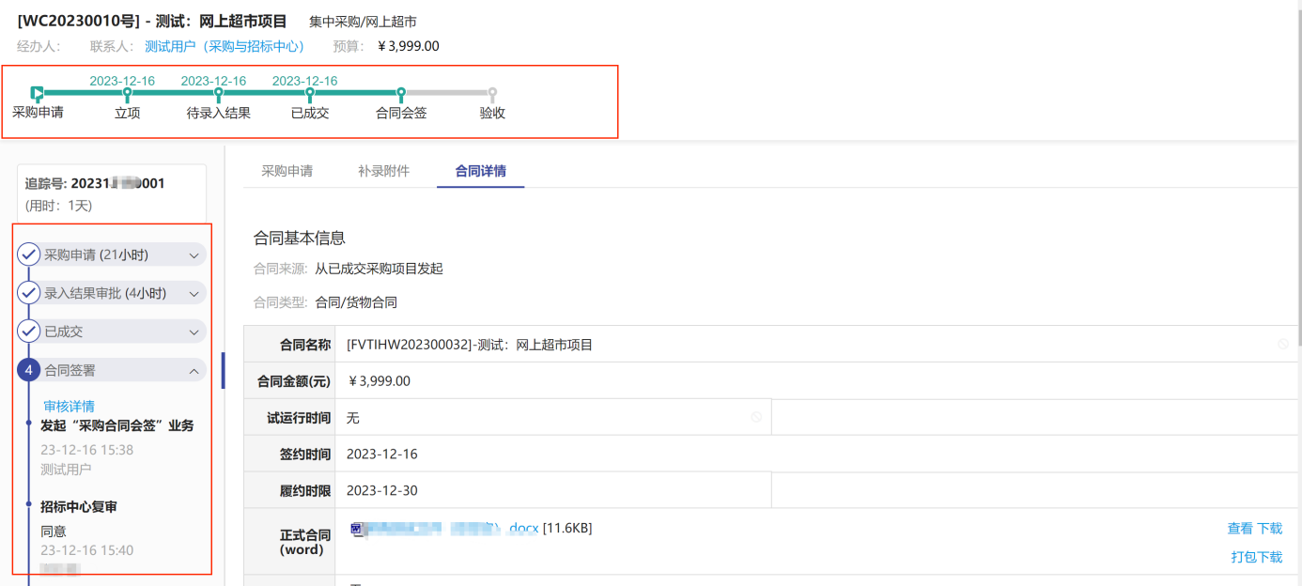Click the 已成交 progress step marker
The image size is (1302, 586).
pos(310,93)
